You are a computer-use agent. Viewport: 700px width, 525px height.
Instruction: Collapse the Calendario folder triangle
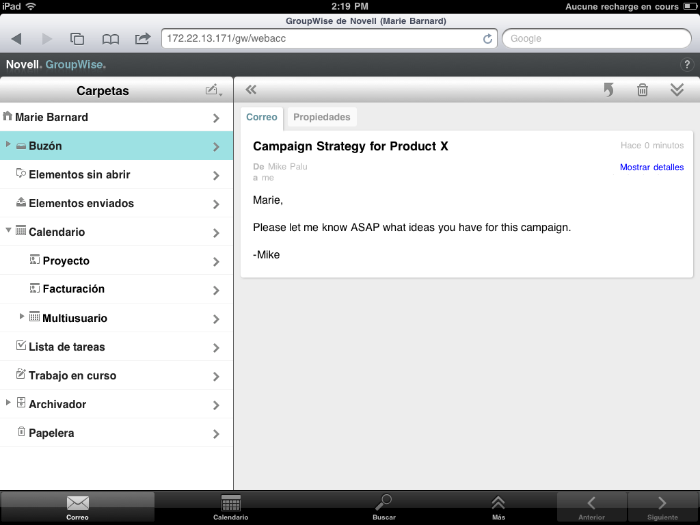(x=8, y=230)
